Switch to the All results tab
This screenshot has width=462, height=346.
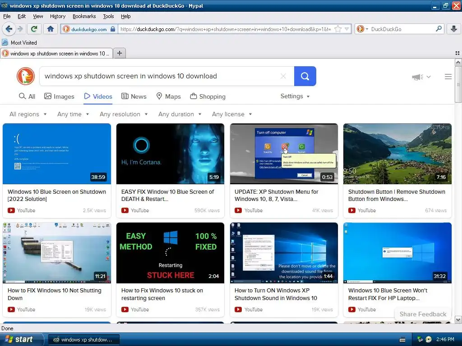pyautogui.click(x=27, y=96)
